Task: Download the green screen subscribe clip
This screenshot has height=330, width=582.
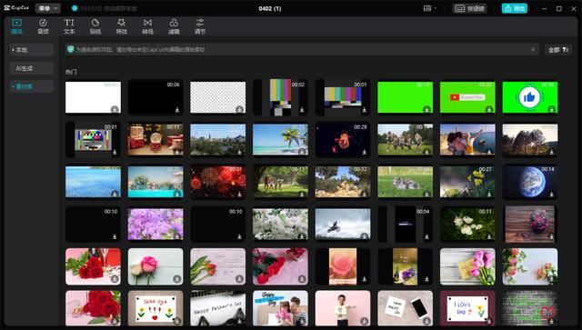Action: (489, 109)
